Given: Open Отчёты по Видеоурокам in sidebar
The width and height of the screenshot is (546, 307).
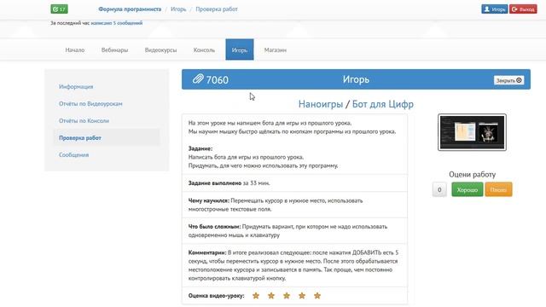Looking at the screenshot, I should click(90, 104).
